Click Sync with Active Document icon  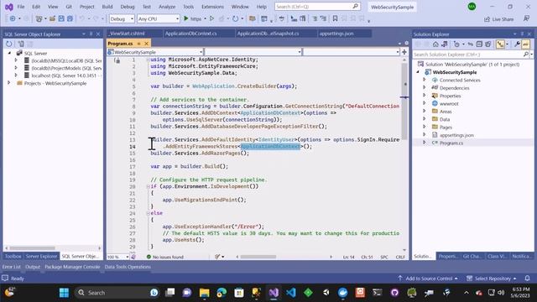coord(471,44)
